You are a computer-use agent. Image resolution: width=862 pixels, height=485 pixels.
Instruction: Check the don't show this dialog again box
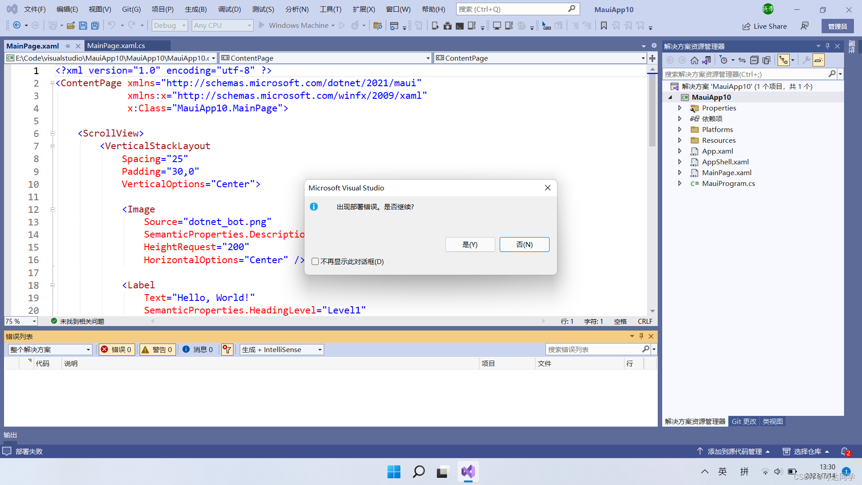315,261
